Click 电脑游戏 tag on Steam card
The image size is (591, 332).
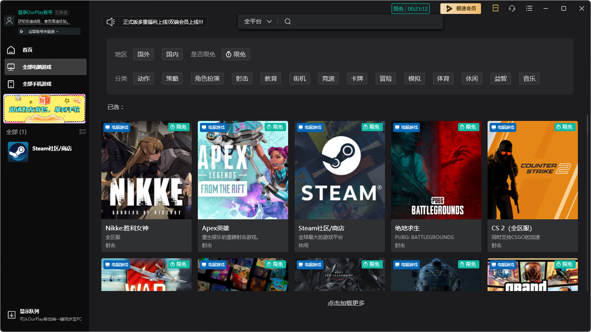pyautogui.click(x=310, y=127)
